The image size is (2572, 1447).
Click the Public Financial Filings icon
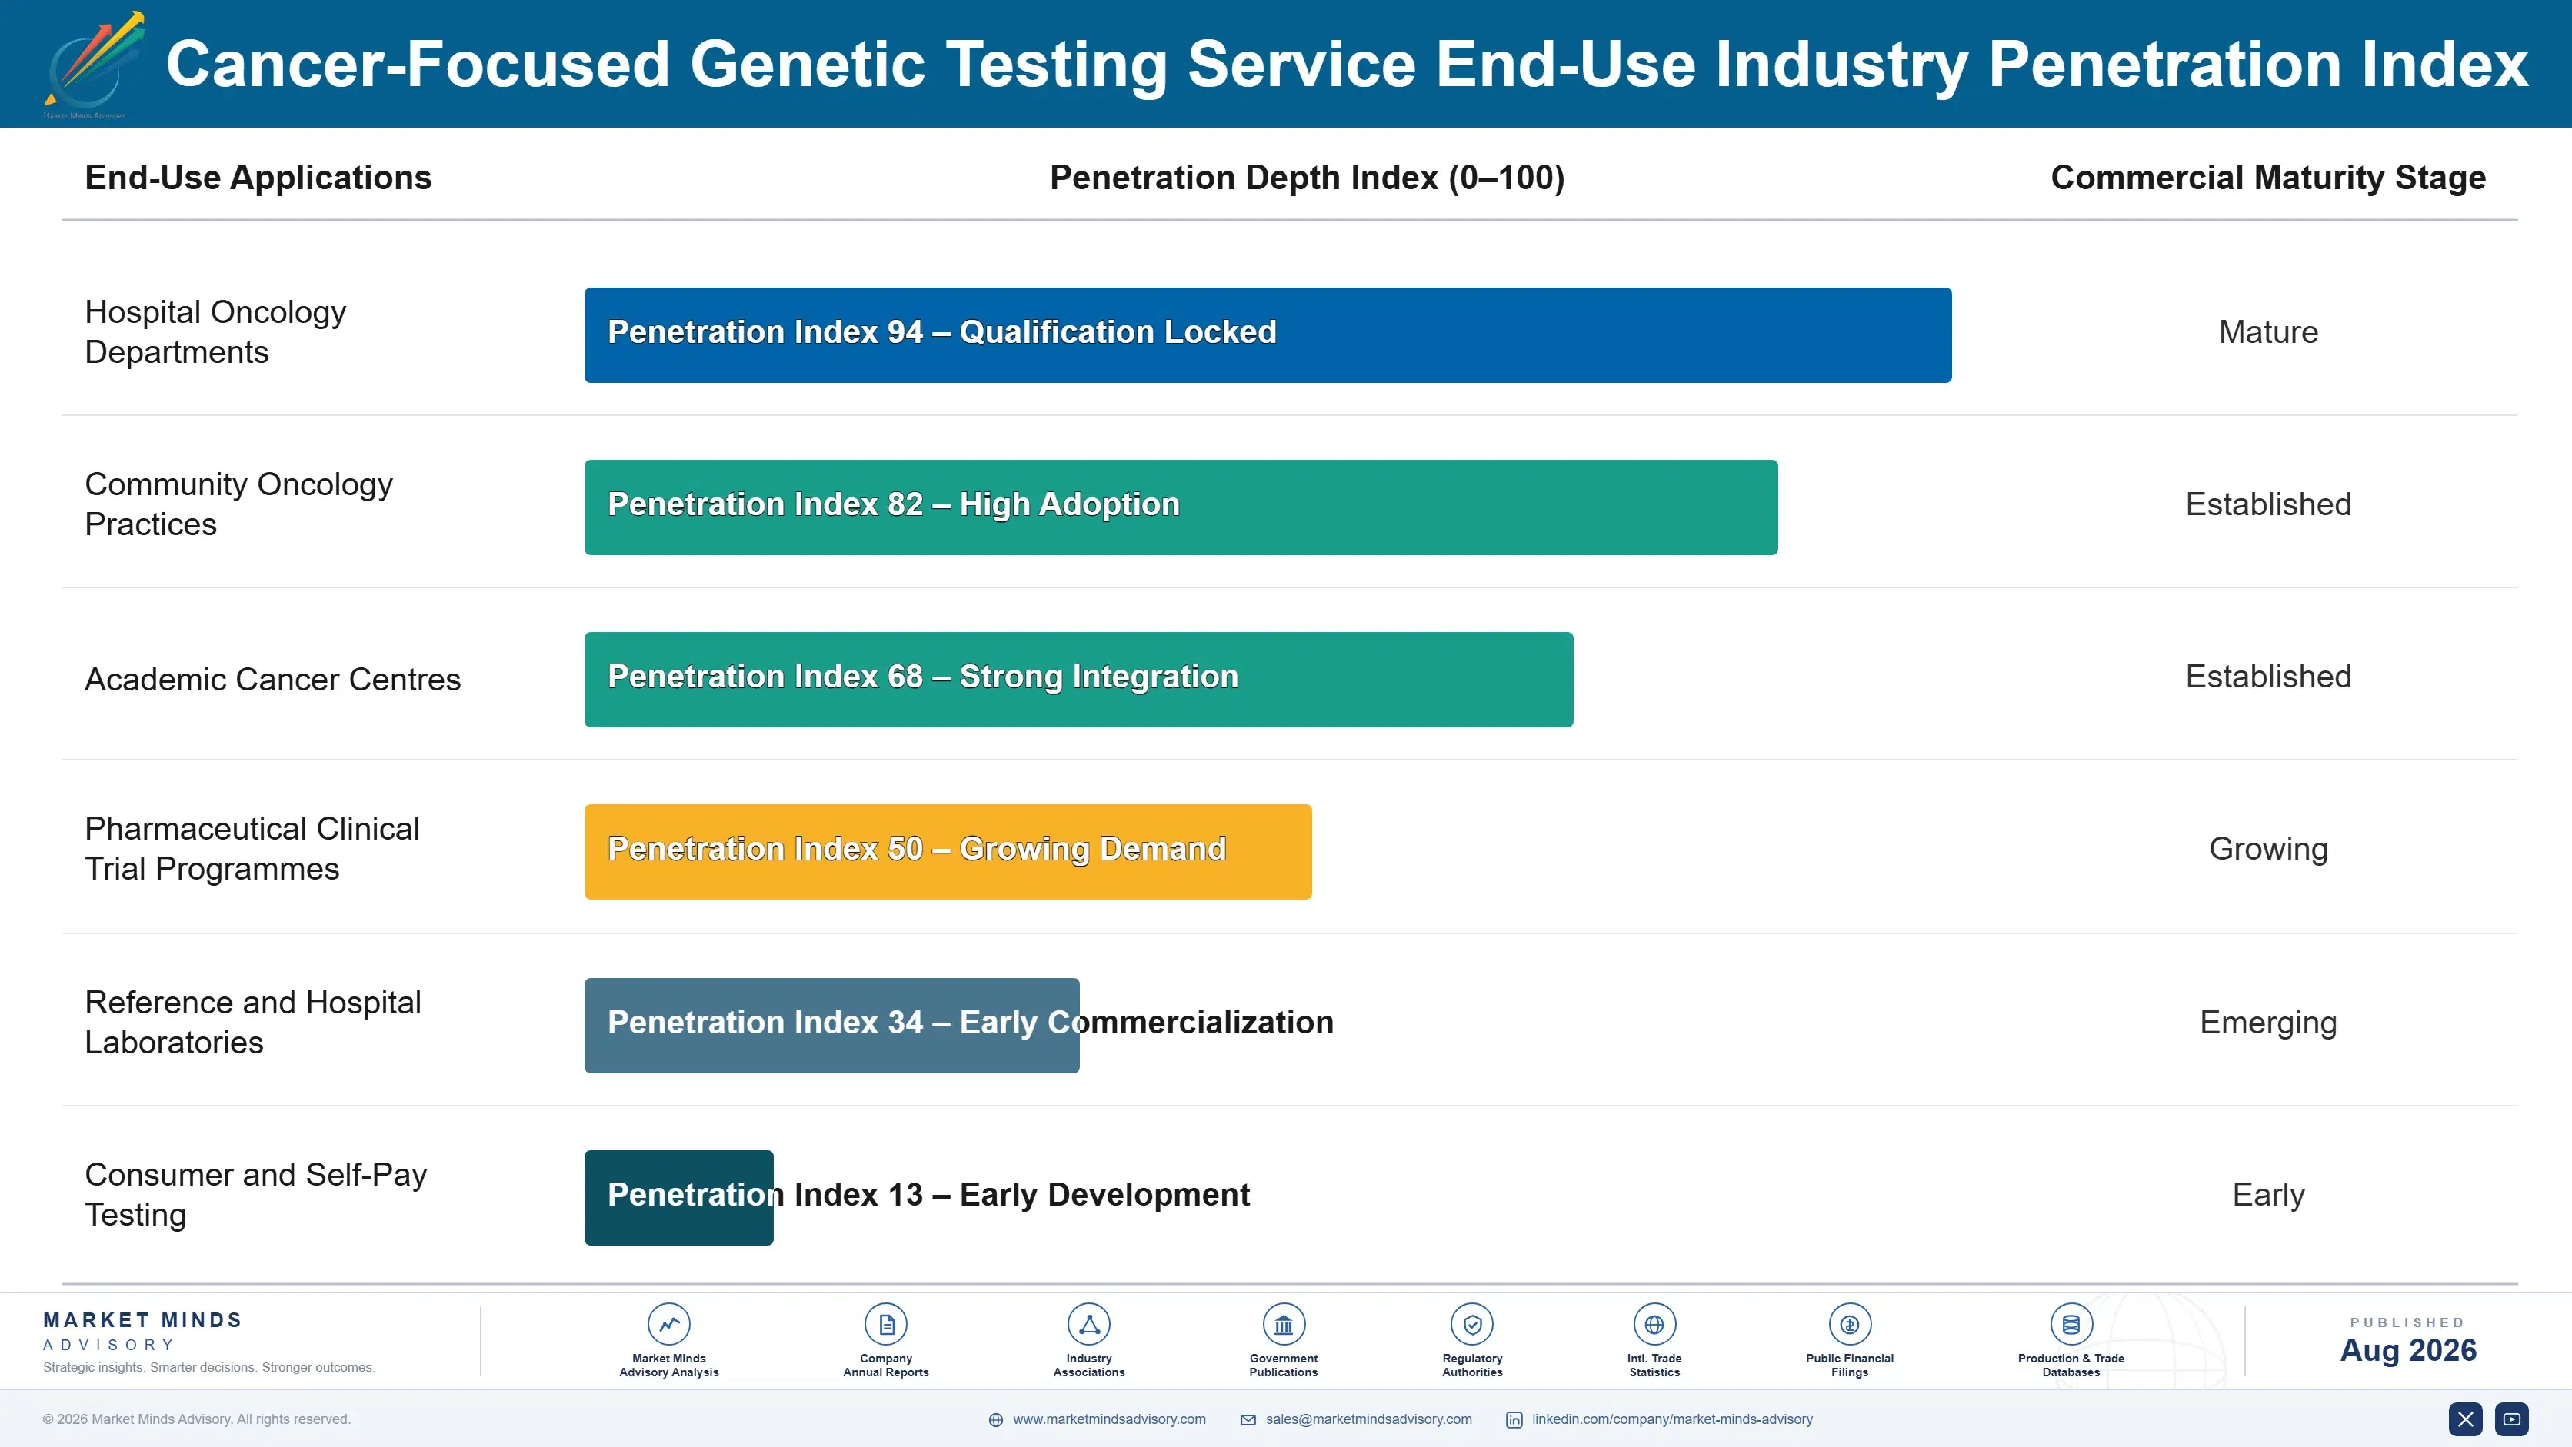(x=1849, y=1324)
